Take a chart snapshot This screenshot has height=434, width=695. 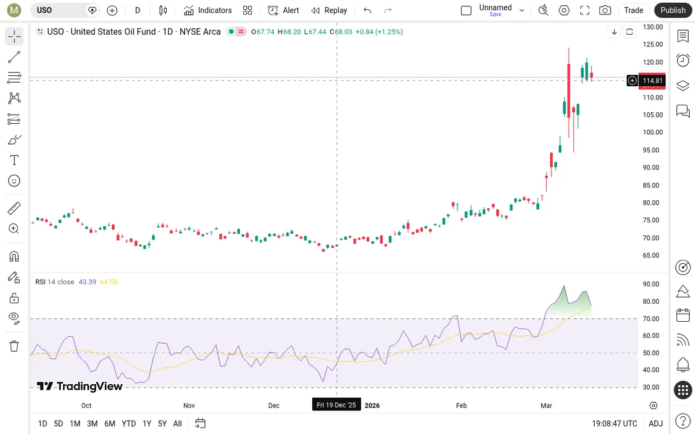(x=605, y=10)
